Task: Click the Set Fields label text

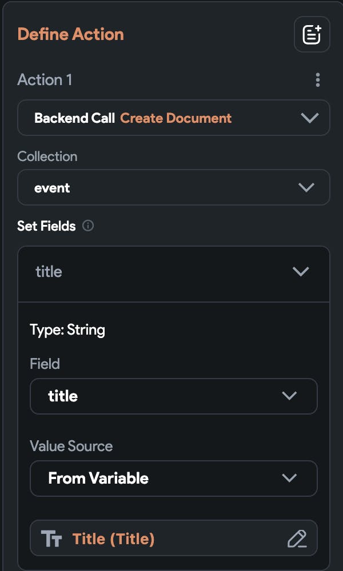Action: point(46,226)
